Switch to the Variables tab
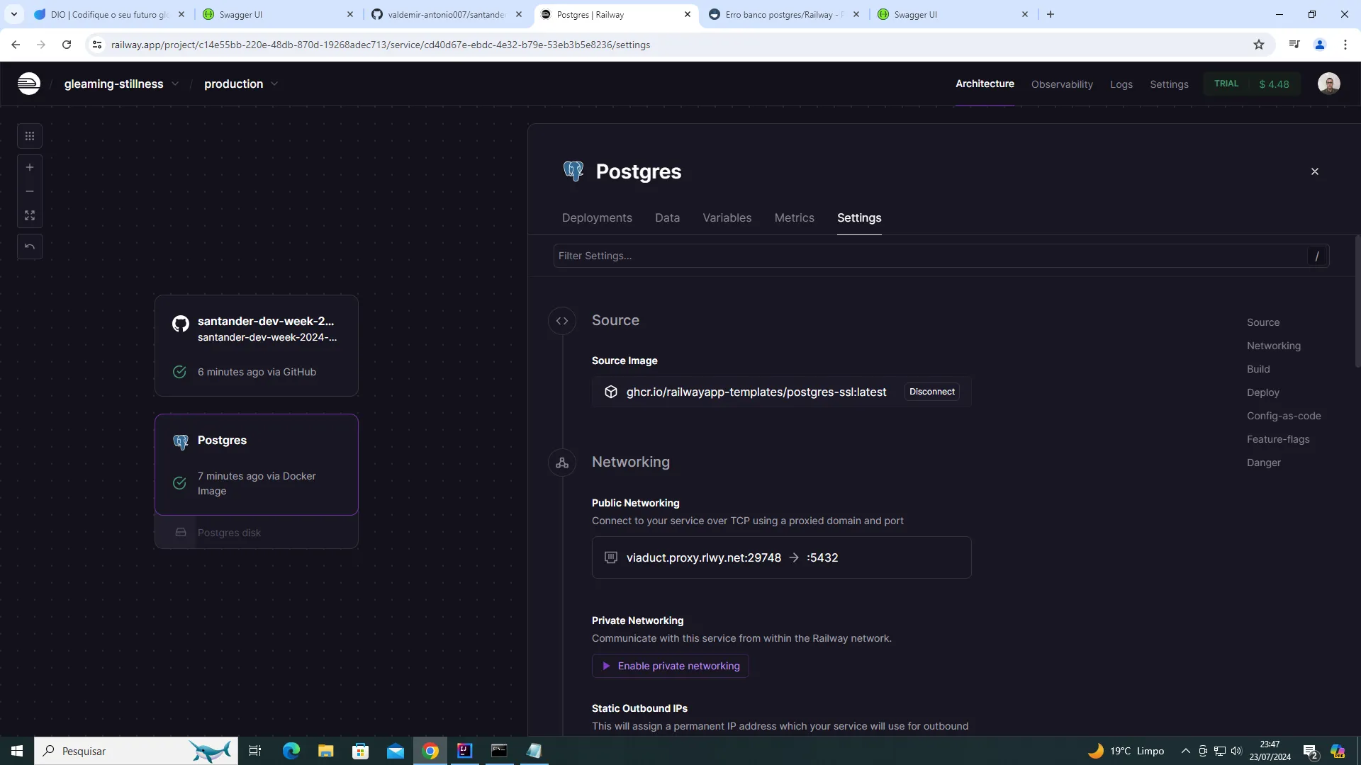This screenshot has height=765, width=1361. pyautogui.click(x=727, y=217)
